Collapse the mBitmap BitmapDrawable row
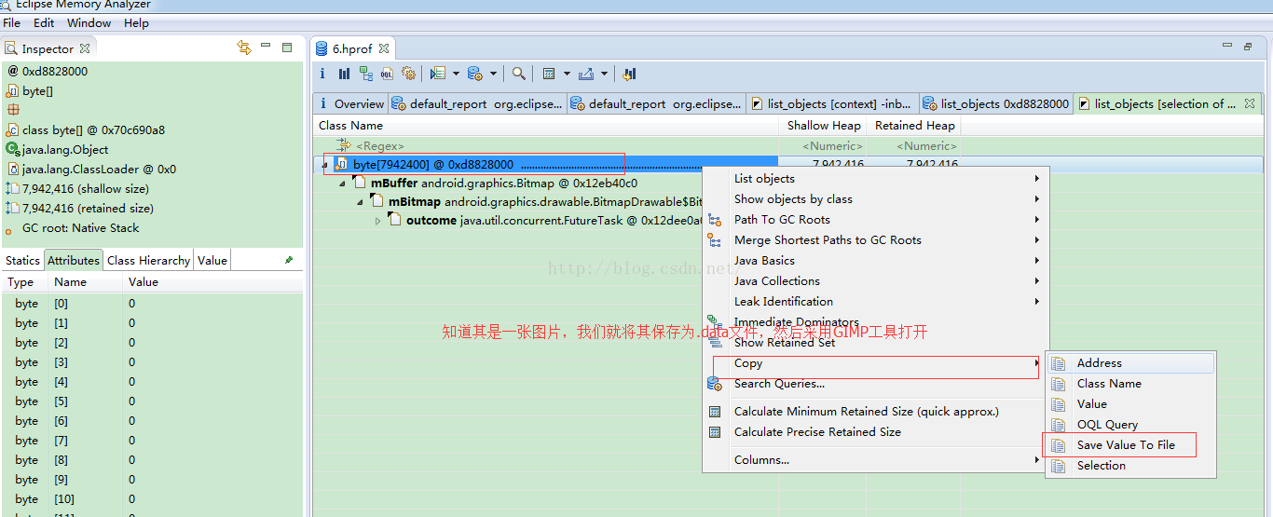The image size is (1273, 517). 361,202
